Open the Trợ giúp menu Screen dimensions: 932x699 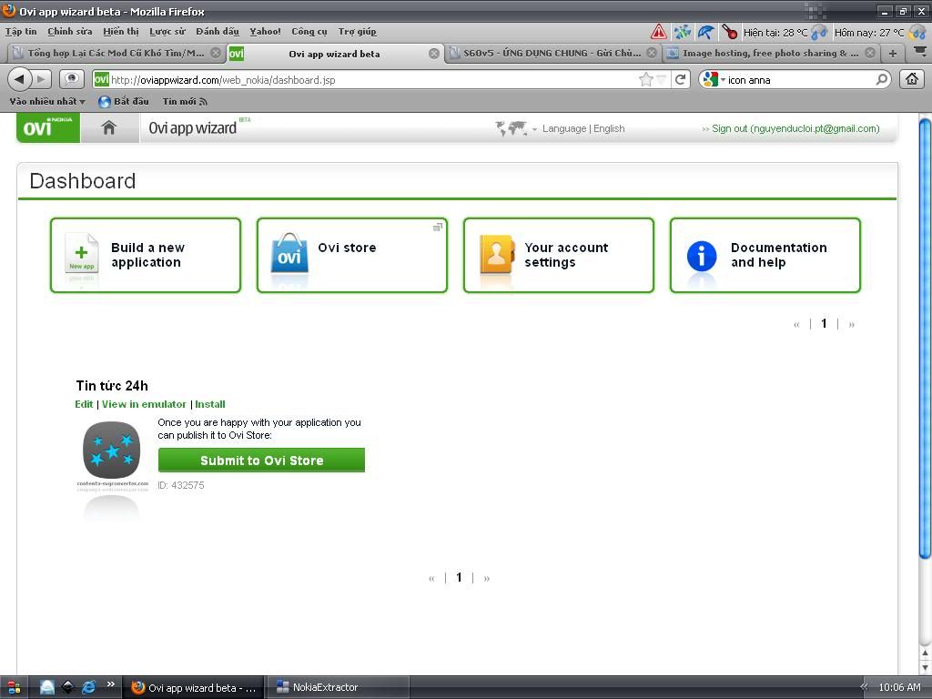[357, 32]
